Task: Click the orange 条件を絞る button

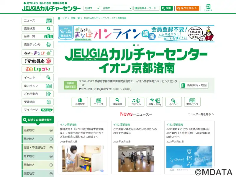Action: coord(188,8)
